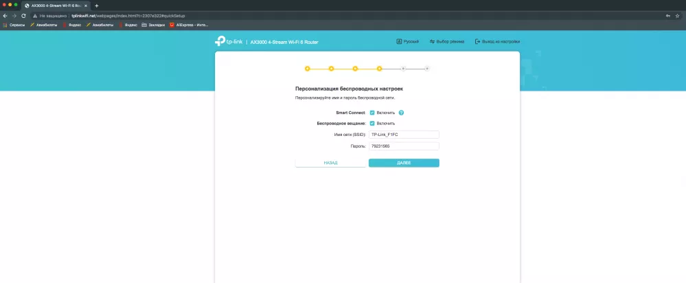The width and height of the screenshot is (686, 283).
Task: Open the AliExpress bookmark
Action: click(189, 25)
